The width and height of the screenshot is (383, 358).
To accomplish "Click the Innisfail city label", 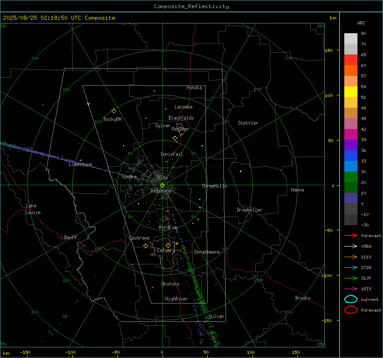I will pos(171,154).
